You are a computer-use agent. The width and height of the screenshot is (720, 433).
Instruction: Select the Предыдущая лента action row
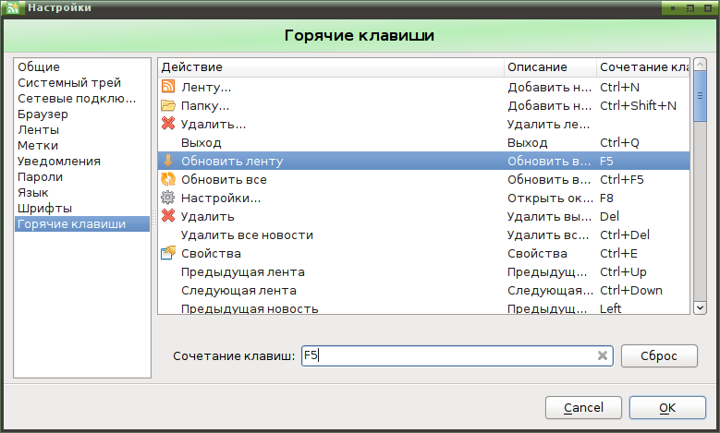(x=424, y=271)
